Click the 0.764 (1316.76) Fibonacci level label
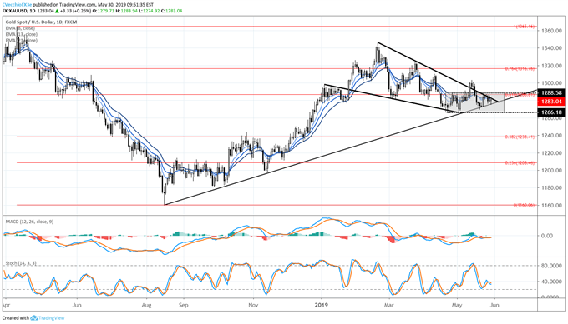This screenshot has height=324, width=568. pyautogui.click(x=520, y=68)
